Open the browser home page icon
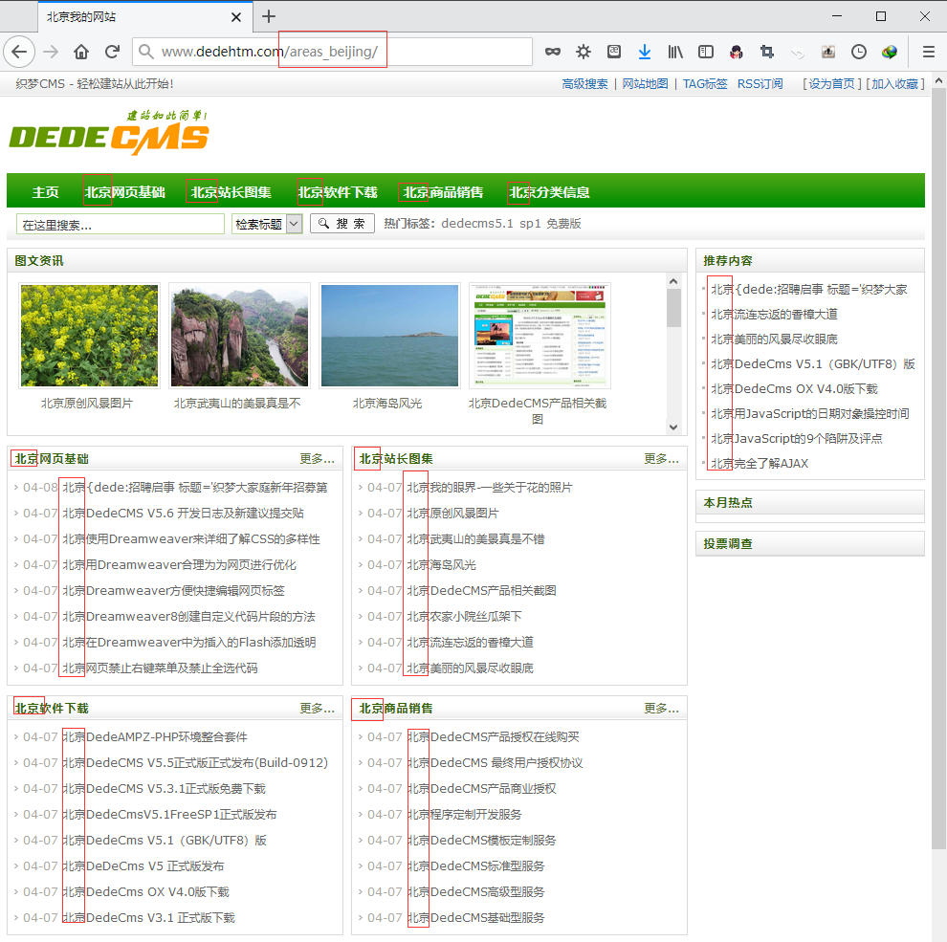The height and width of the screenshot is (942, 947). tap(81, 52)
